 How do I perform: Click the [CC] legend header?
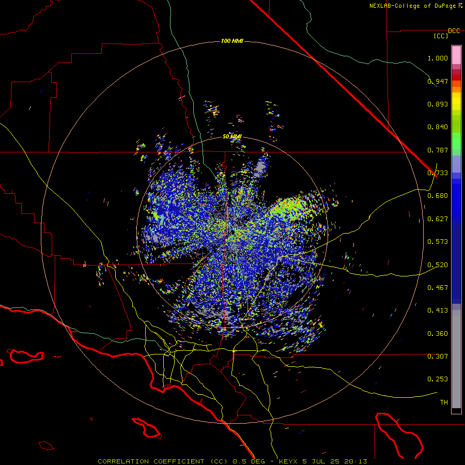(441, 36)
